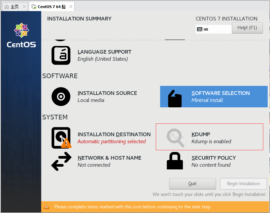
Task: Click the Kdump magnifier icon
Action: pyautogui.click(x=175, y=138)
